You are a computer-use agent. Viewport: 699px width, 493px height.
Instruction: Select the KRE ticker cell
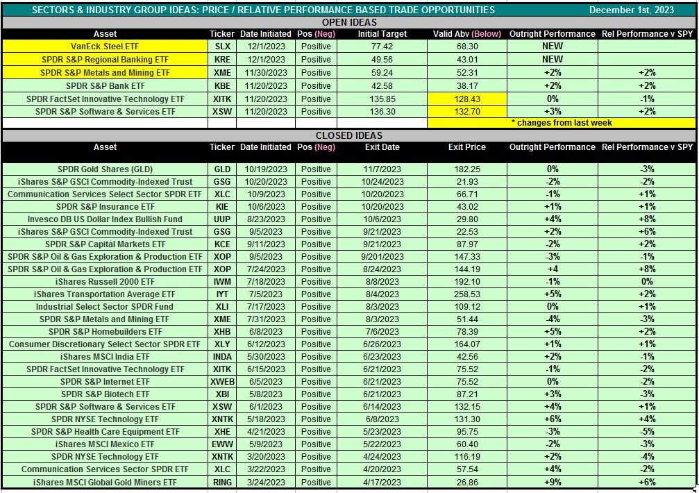[x=223, y=60]
